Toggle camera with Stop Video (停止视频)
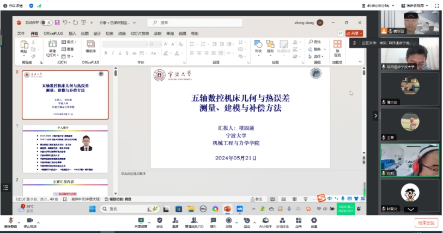The width and height of the screenshot is (443, 233). [29, 221]
